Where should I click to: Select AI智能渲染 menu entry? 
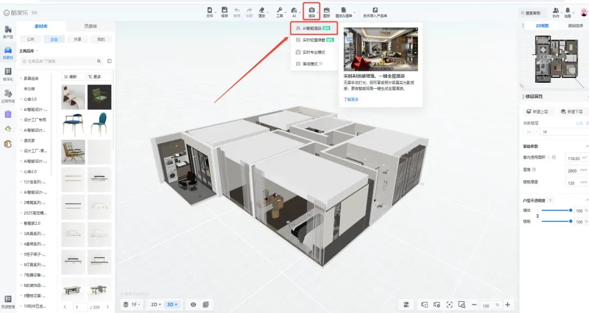pyautogui.click(x=314, y=28)
